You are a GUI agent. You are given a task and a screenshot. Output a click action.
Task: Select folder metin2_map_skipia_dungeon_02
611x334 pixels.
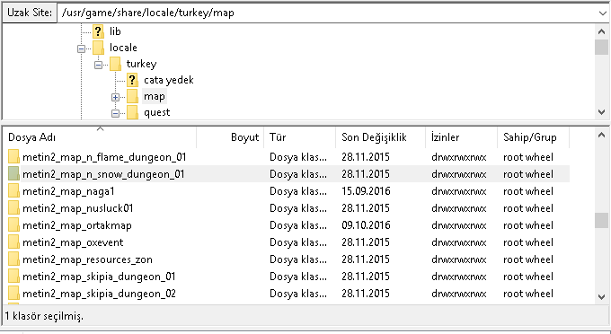[99, 294]
